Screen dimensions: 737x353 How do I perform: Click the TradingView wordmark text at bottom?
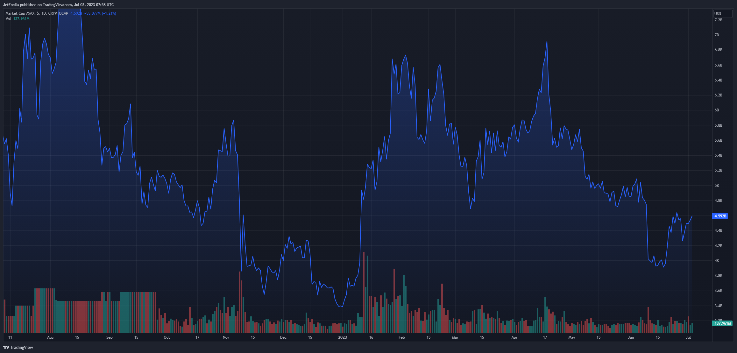click(x=22, y=347)
